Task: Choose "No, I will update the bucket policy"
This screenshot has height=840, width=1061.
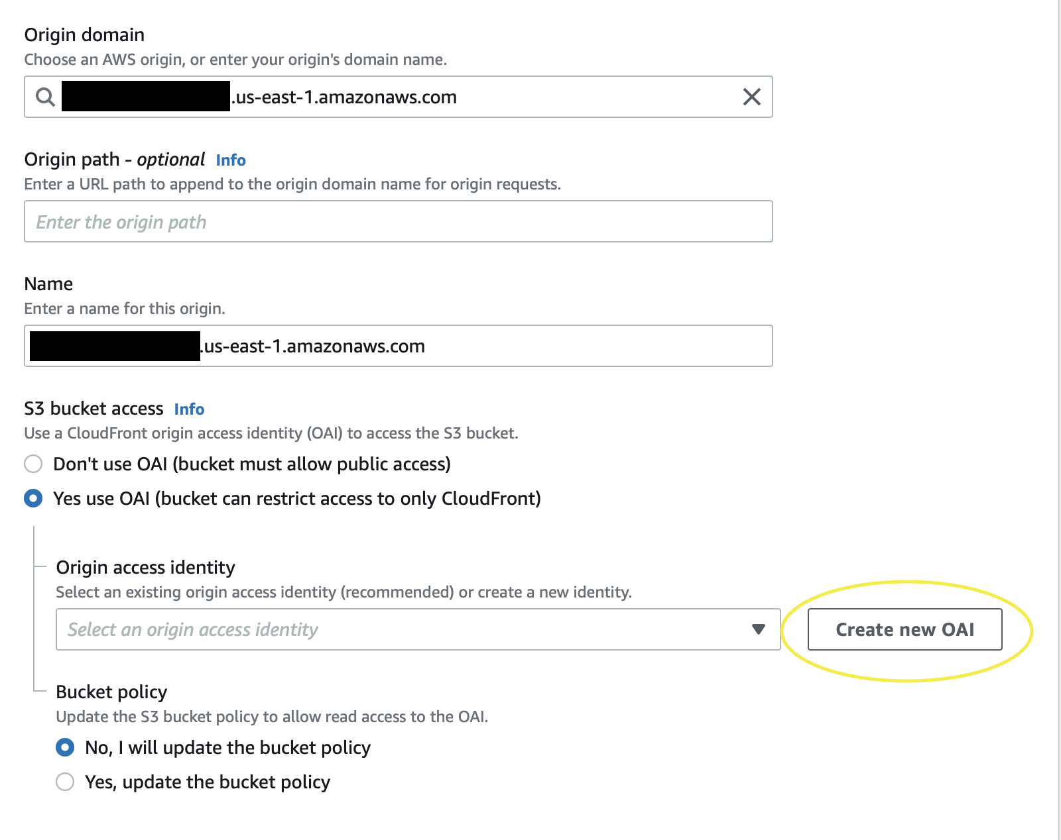Action: point(65,747)
